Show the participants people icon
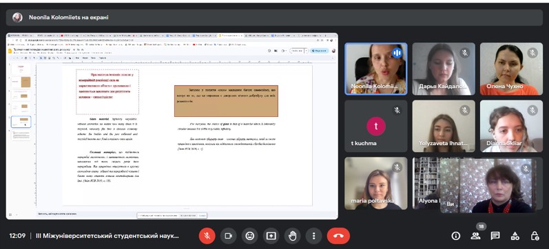 click(475, 236)
